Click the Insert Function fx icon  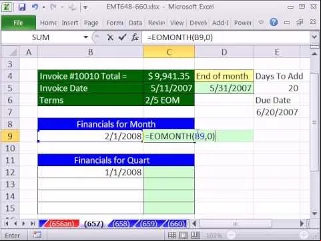tap(135, 37)
